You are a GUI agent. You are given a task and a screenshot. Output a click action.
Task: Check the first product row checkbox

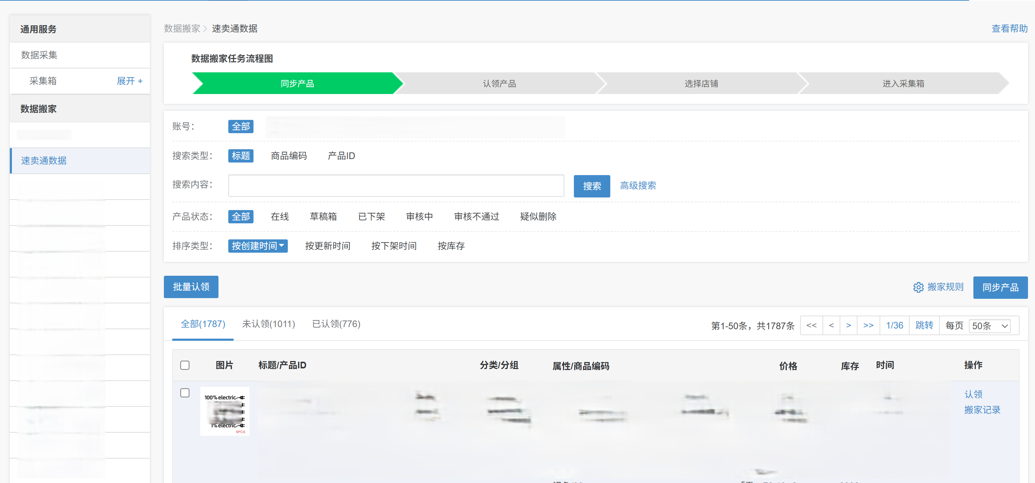(x=185, y=393)
